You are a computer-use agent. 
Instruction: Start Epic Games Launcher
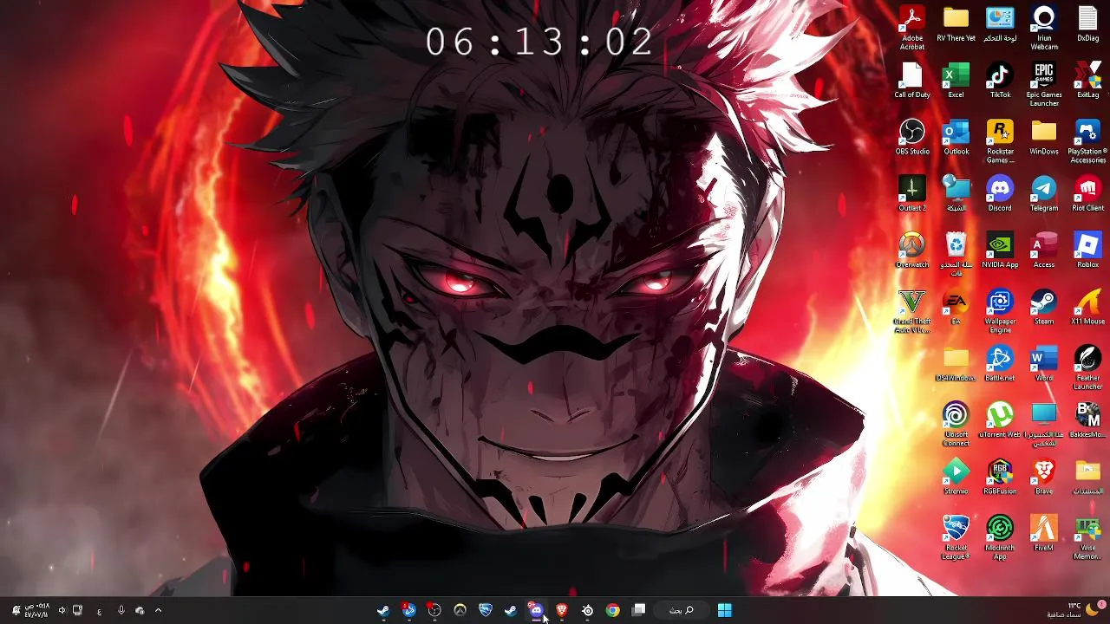click(1044, 84)
